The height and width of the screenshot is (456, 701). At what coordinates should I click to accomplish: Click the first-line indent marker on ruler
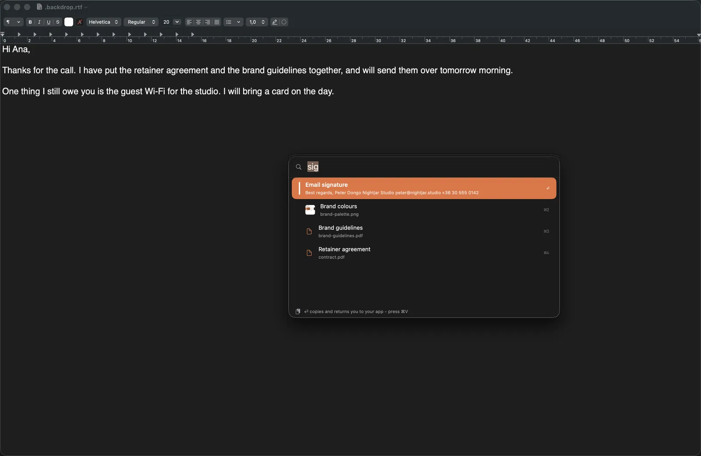(x=3, y=33)
